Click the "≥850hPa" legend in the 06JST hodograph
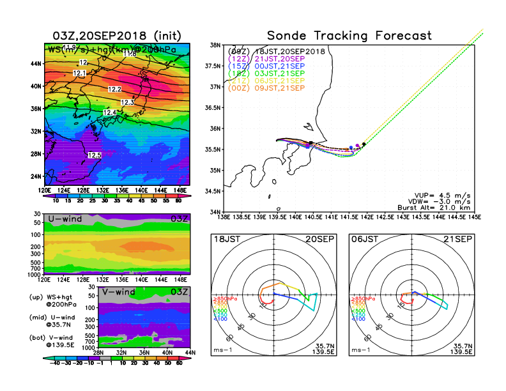The height and width of the screenshot is (391, 506). pyautogui.click(x=363, y=299)
